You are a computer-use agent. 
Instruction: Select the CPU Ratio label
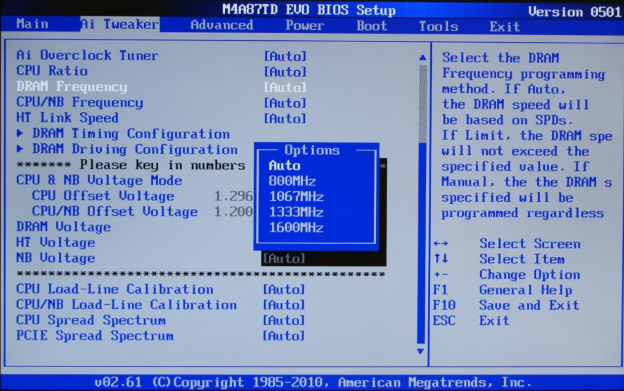[52, 71]
